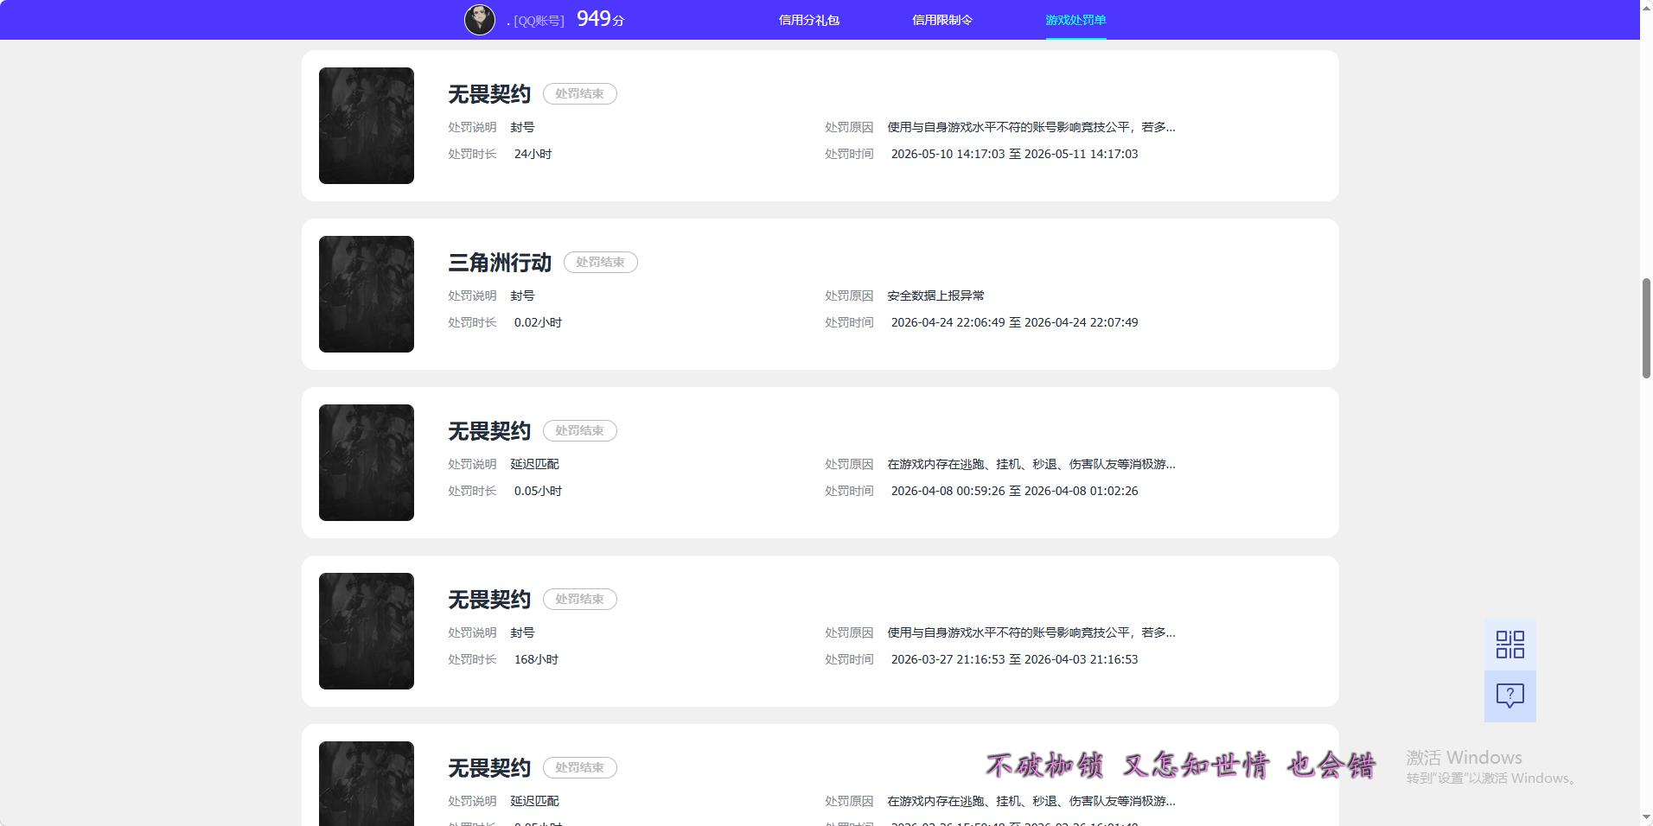Click the user avatar in header
Viewport: 1653px width, 826px height.
pos(480,19)
